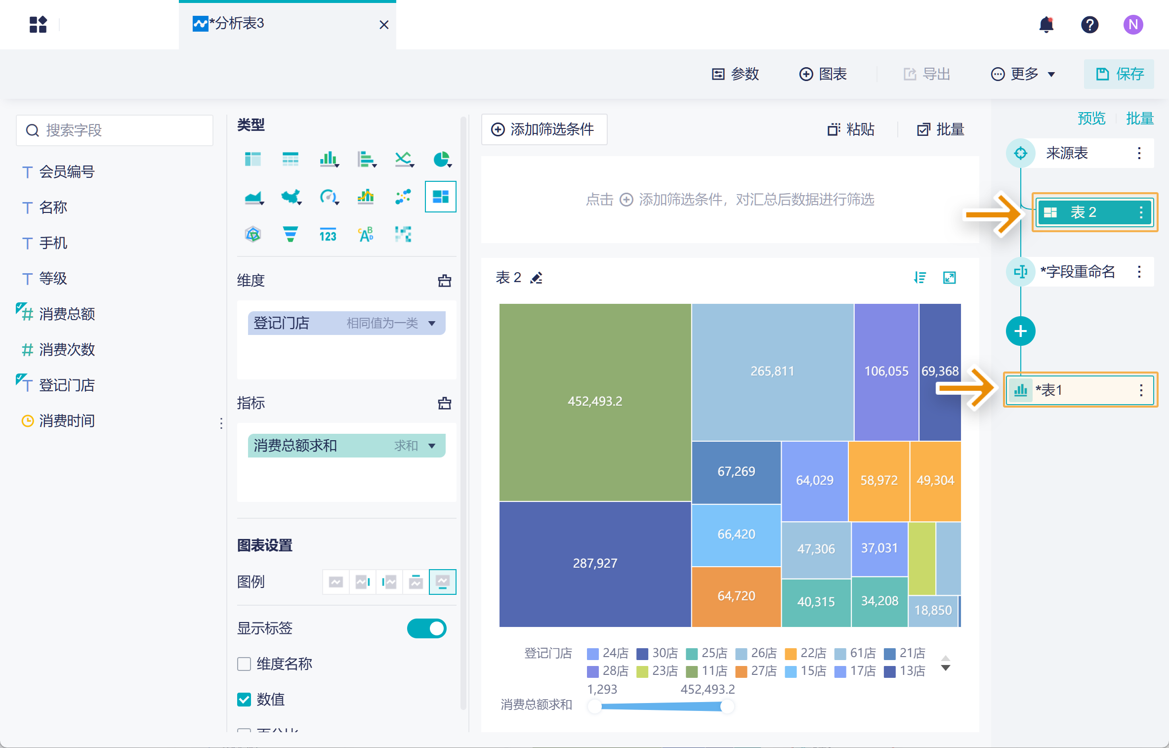The height and width of the screenshot is (748, 1169).
Task: Click 添加筛选条件 button
Action: [x=543, y=129]
